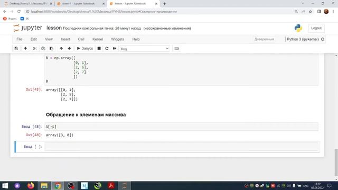Screen dimensions: 338x190
Task: Reload the page with the browser refresh icon
Action: click(19, 12)
